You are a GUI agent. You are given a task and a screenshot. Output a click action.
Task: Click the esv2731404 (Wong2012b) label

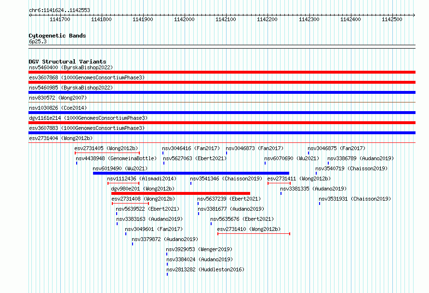pos(61,138)
